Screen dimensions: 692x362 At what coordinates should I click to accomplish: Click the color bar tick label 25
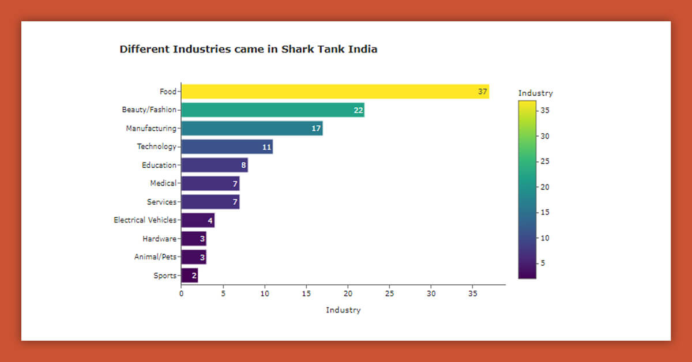pyautogui.click(x=545, y=162)
